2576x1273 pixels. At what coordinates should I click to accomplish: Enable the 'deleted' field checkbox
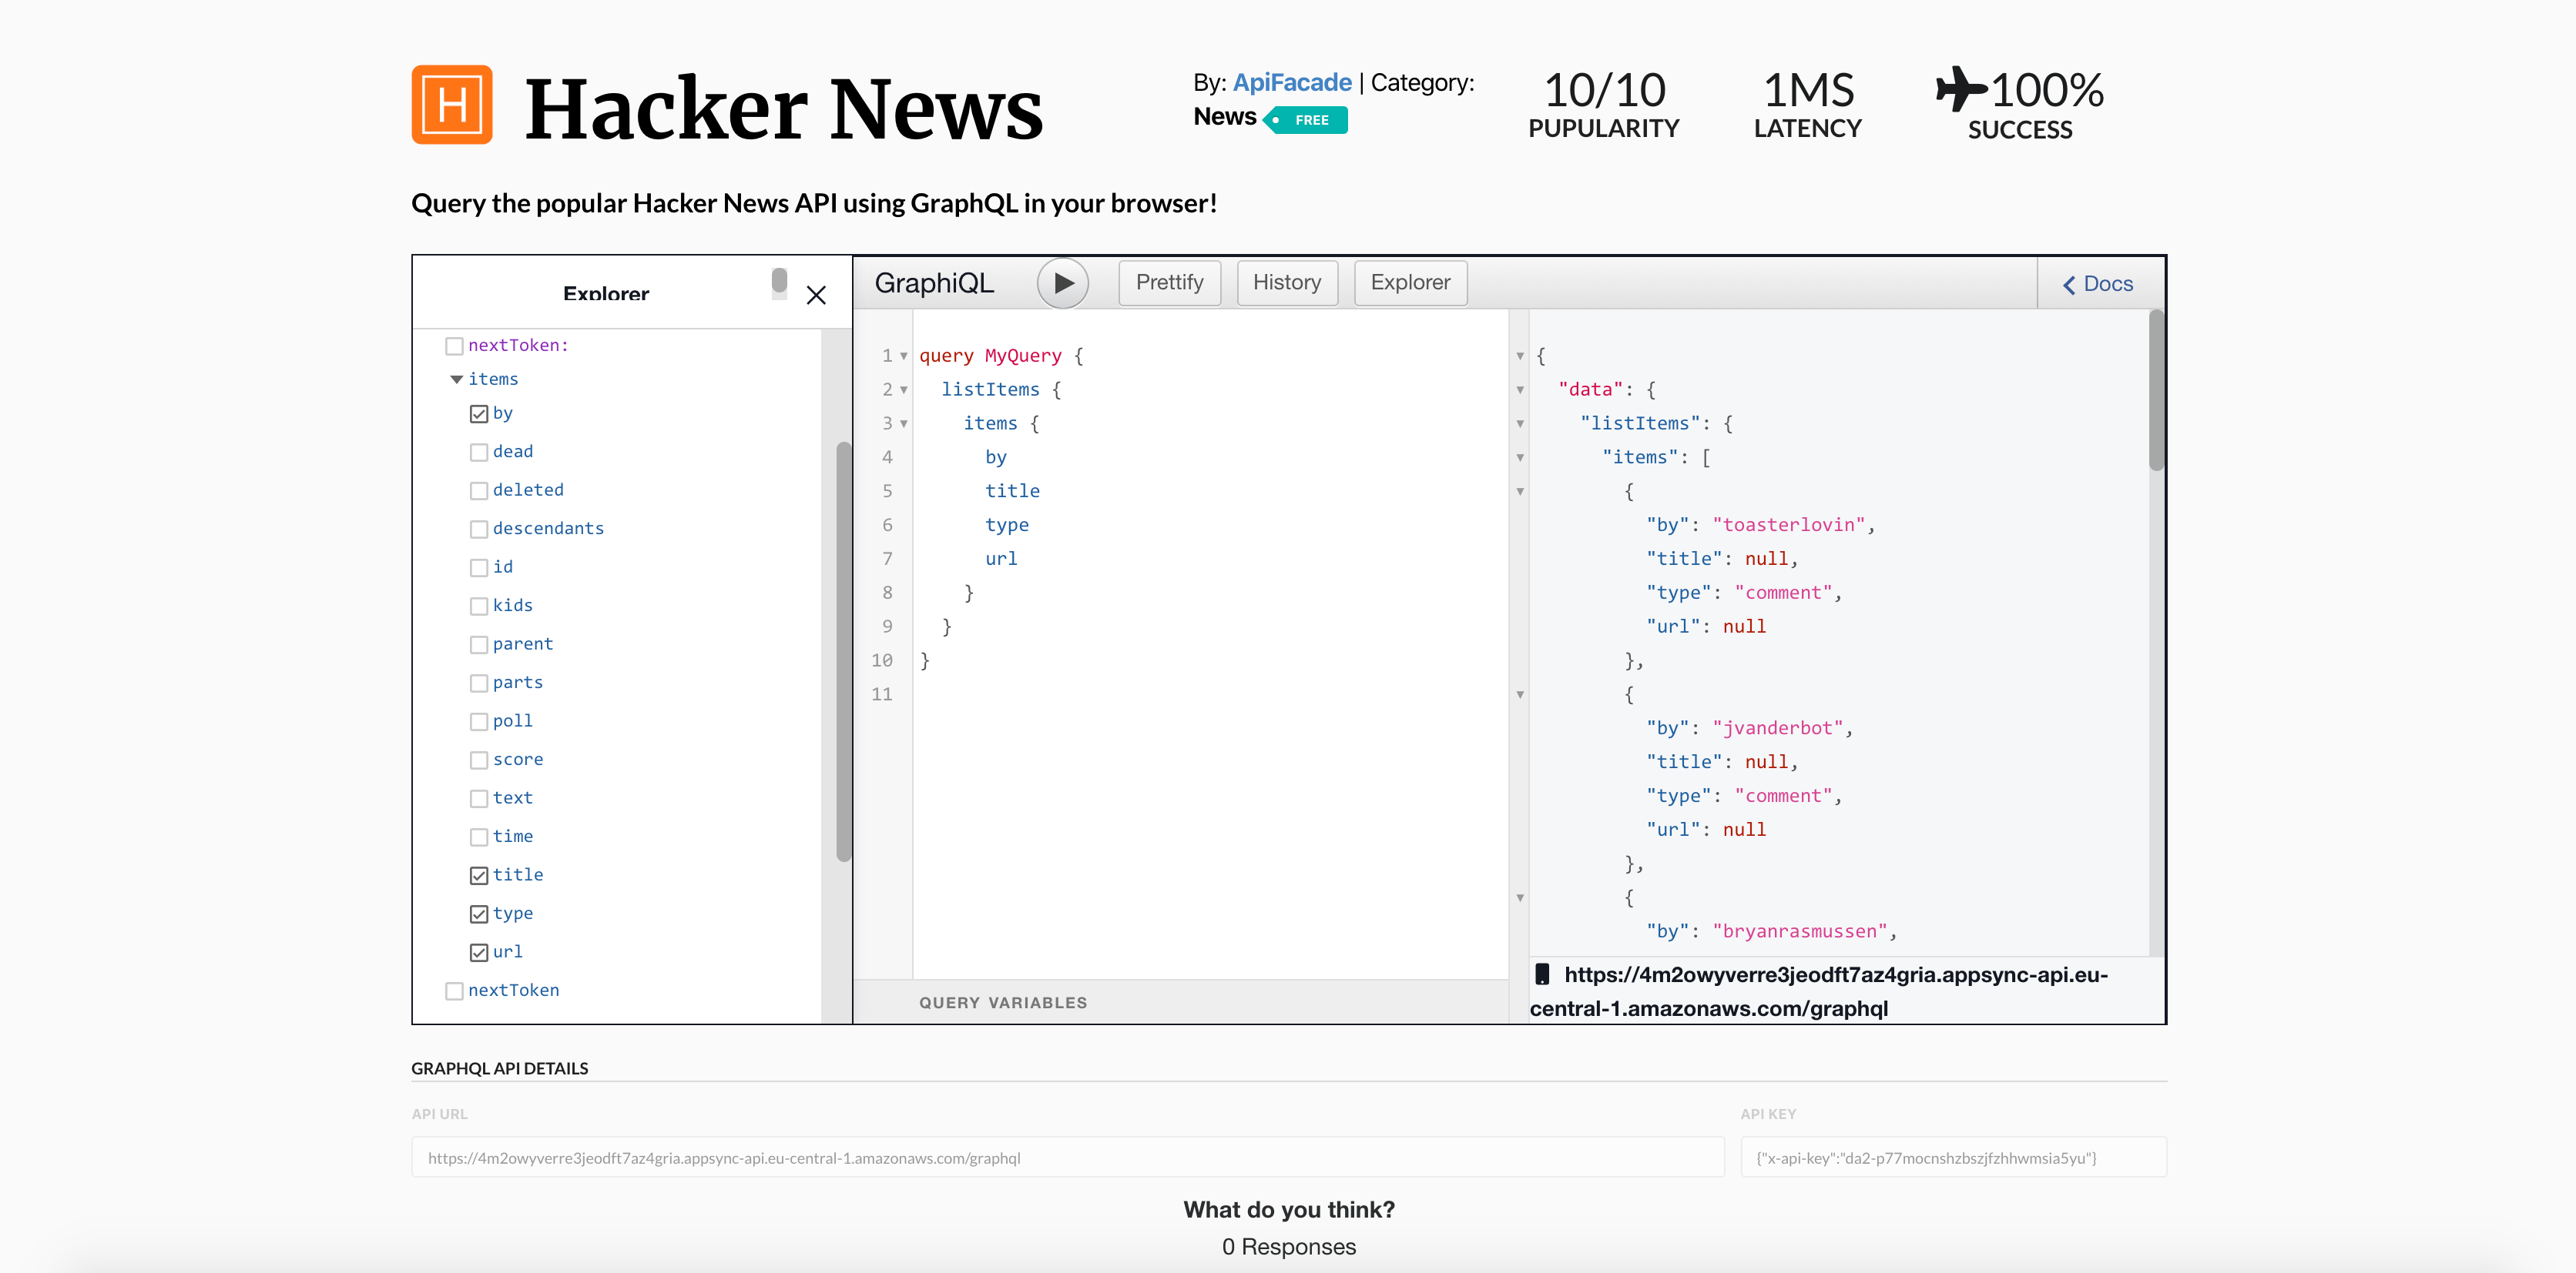(479, 490)
